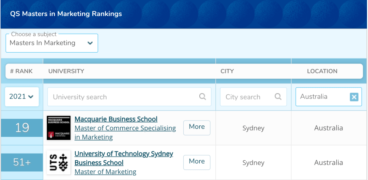Screen dimensions: 368x180
Task: Click the Australia location filter field
Action: tap(328, 97)
